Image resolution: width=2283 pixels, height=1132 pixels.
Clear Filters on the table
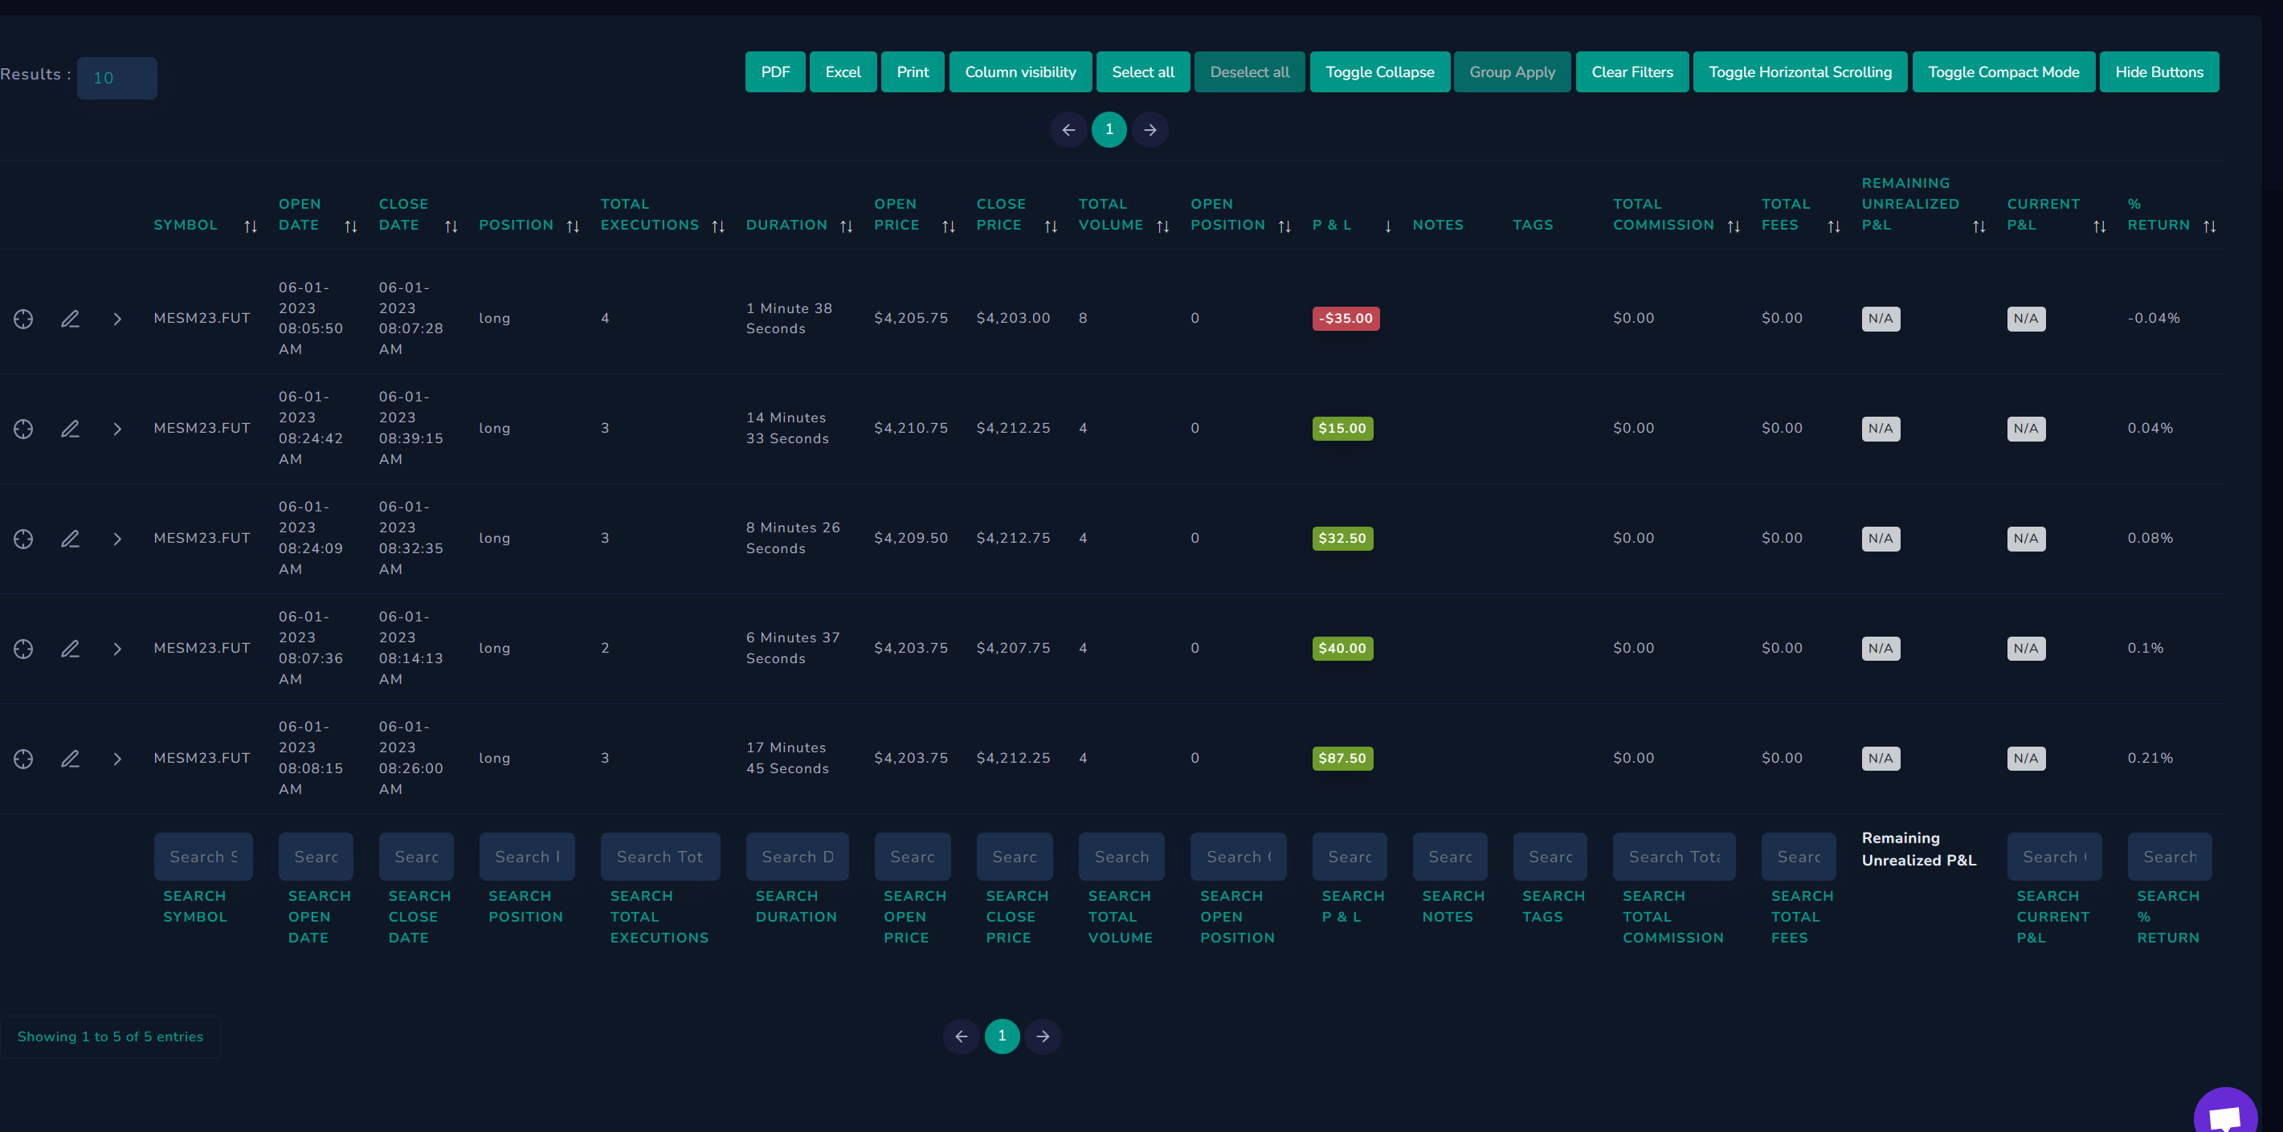coord(1632,71)
